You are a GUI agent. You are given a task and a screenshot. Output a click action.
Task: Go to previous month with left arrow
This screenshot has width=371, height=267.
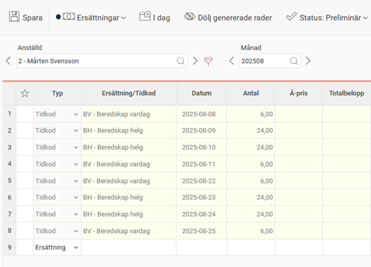[x=232, y=61]
